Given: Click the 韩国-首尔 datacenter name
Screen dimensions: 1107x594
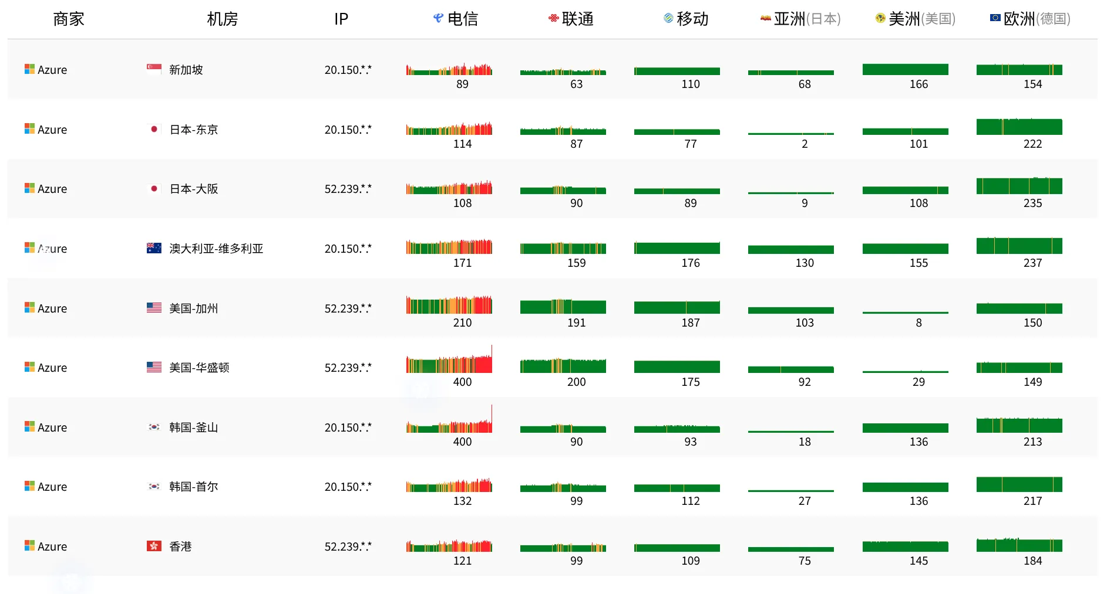Looking at the screenshot, I should tap(193, 487).
